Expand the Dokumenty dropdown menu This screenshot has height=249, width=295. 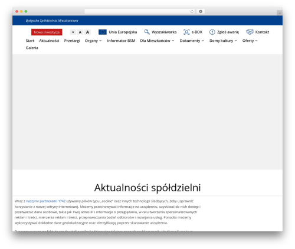(192, 41)
